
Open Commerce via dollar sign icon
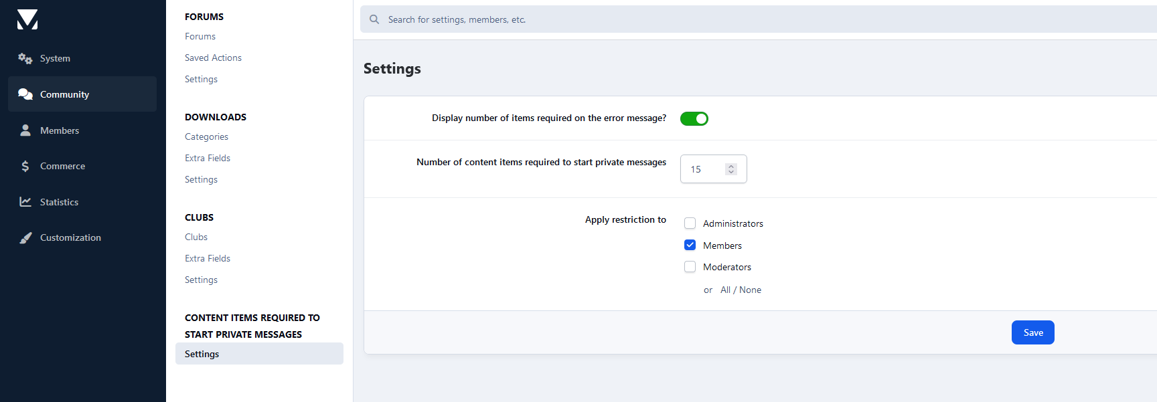point(25,167)
